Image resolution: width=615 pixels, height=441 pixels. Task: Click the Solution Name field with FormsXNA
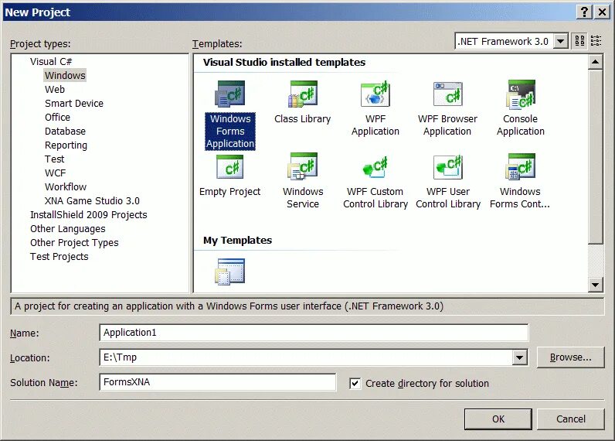(x=218, y=382)
